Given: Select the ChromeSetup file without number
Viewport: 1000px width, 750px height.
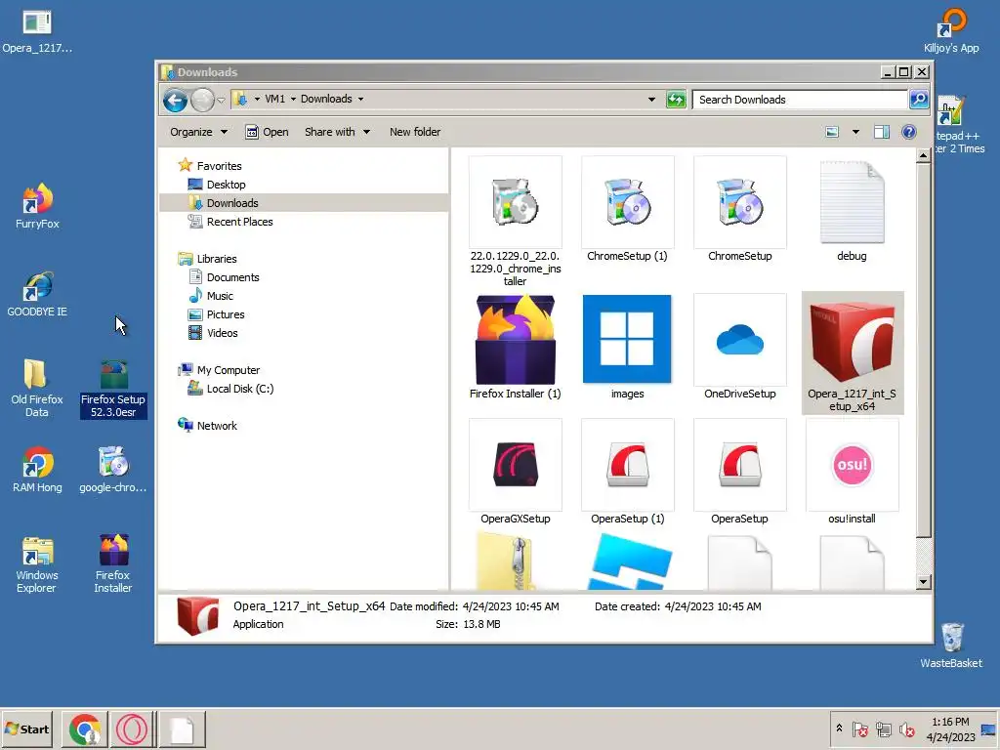Looking at the screenshot, I should [740, 209].
